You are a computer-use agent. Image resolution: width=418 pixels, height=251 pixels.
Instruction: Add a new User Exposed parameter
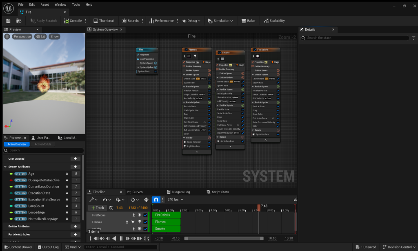(x=75, y=159)
